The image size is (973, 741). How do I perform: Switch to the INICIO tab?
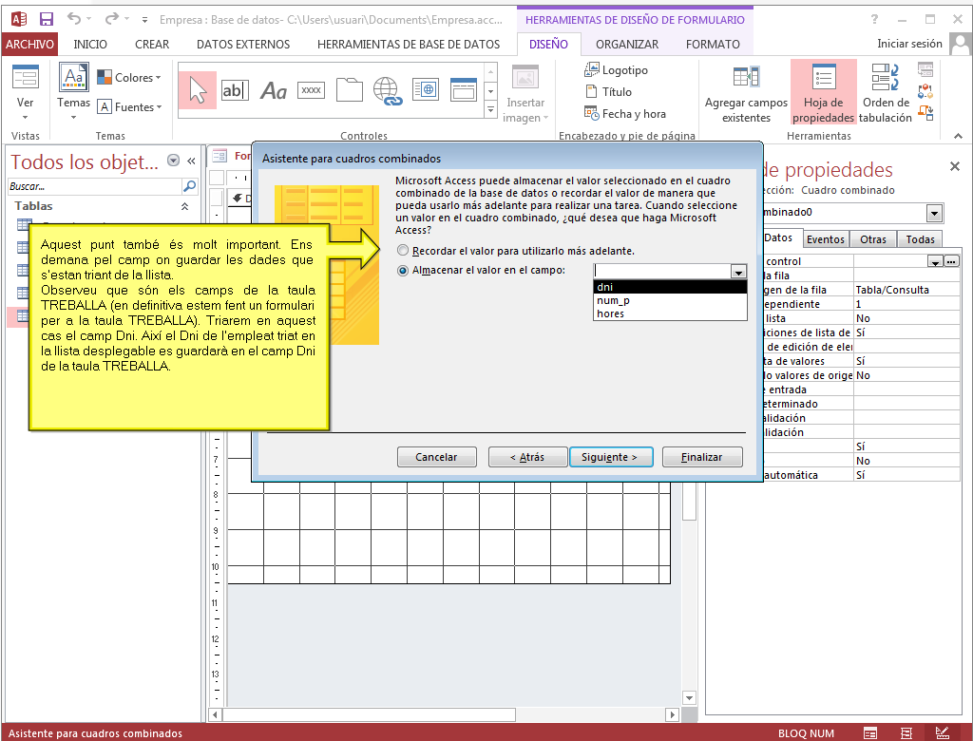pos(90,44)
